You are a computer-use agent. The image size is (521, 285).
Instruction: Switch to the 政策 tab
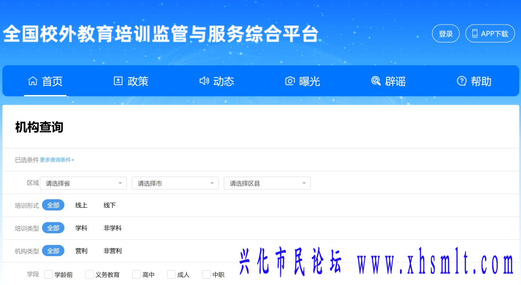click(x=131, y=81)
